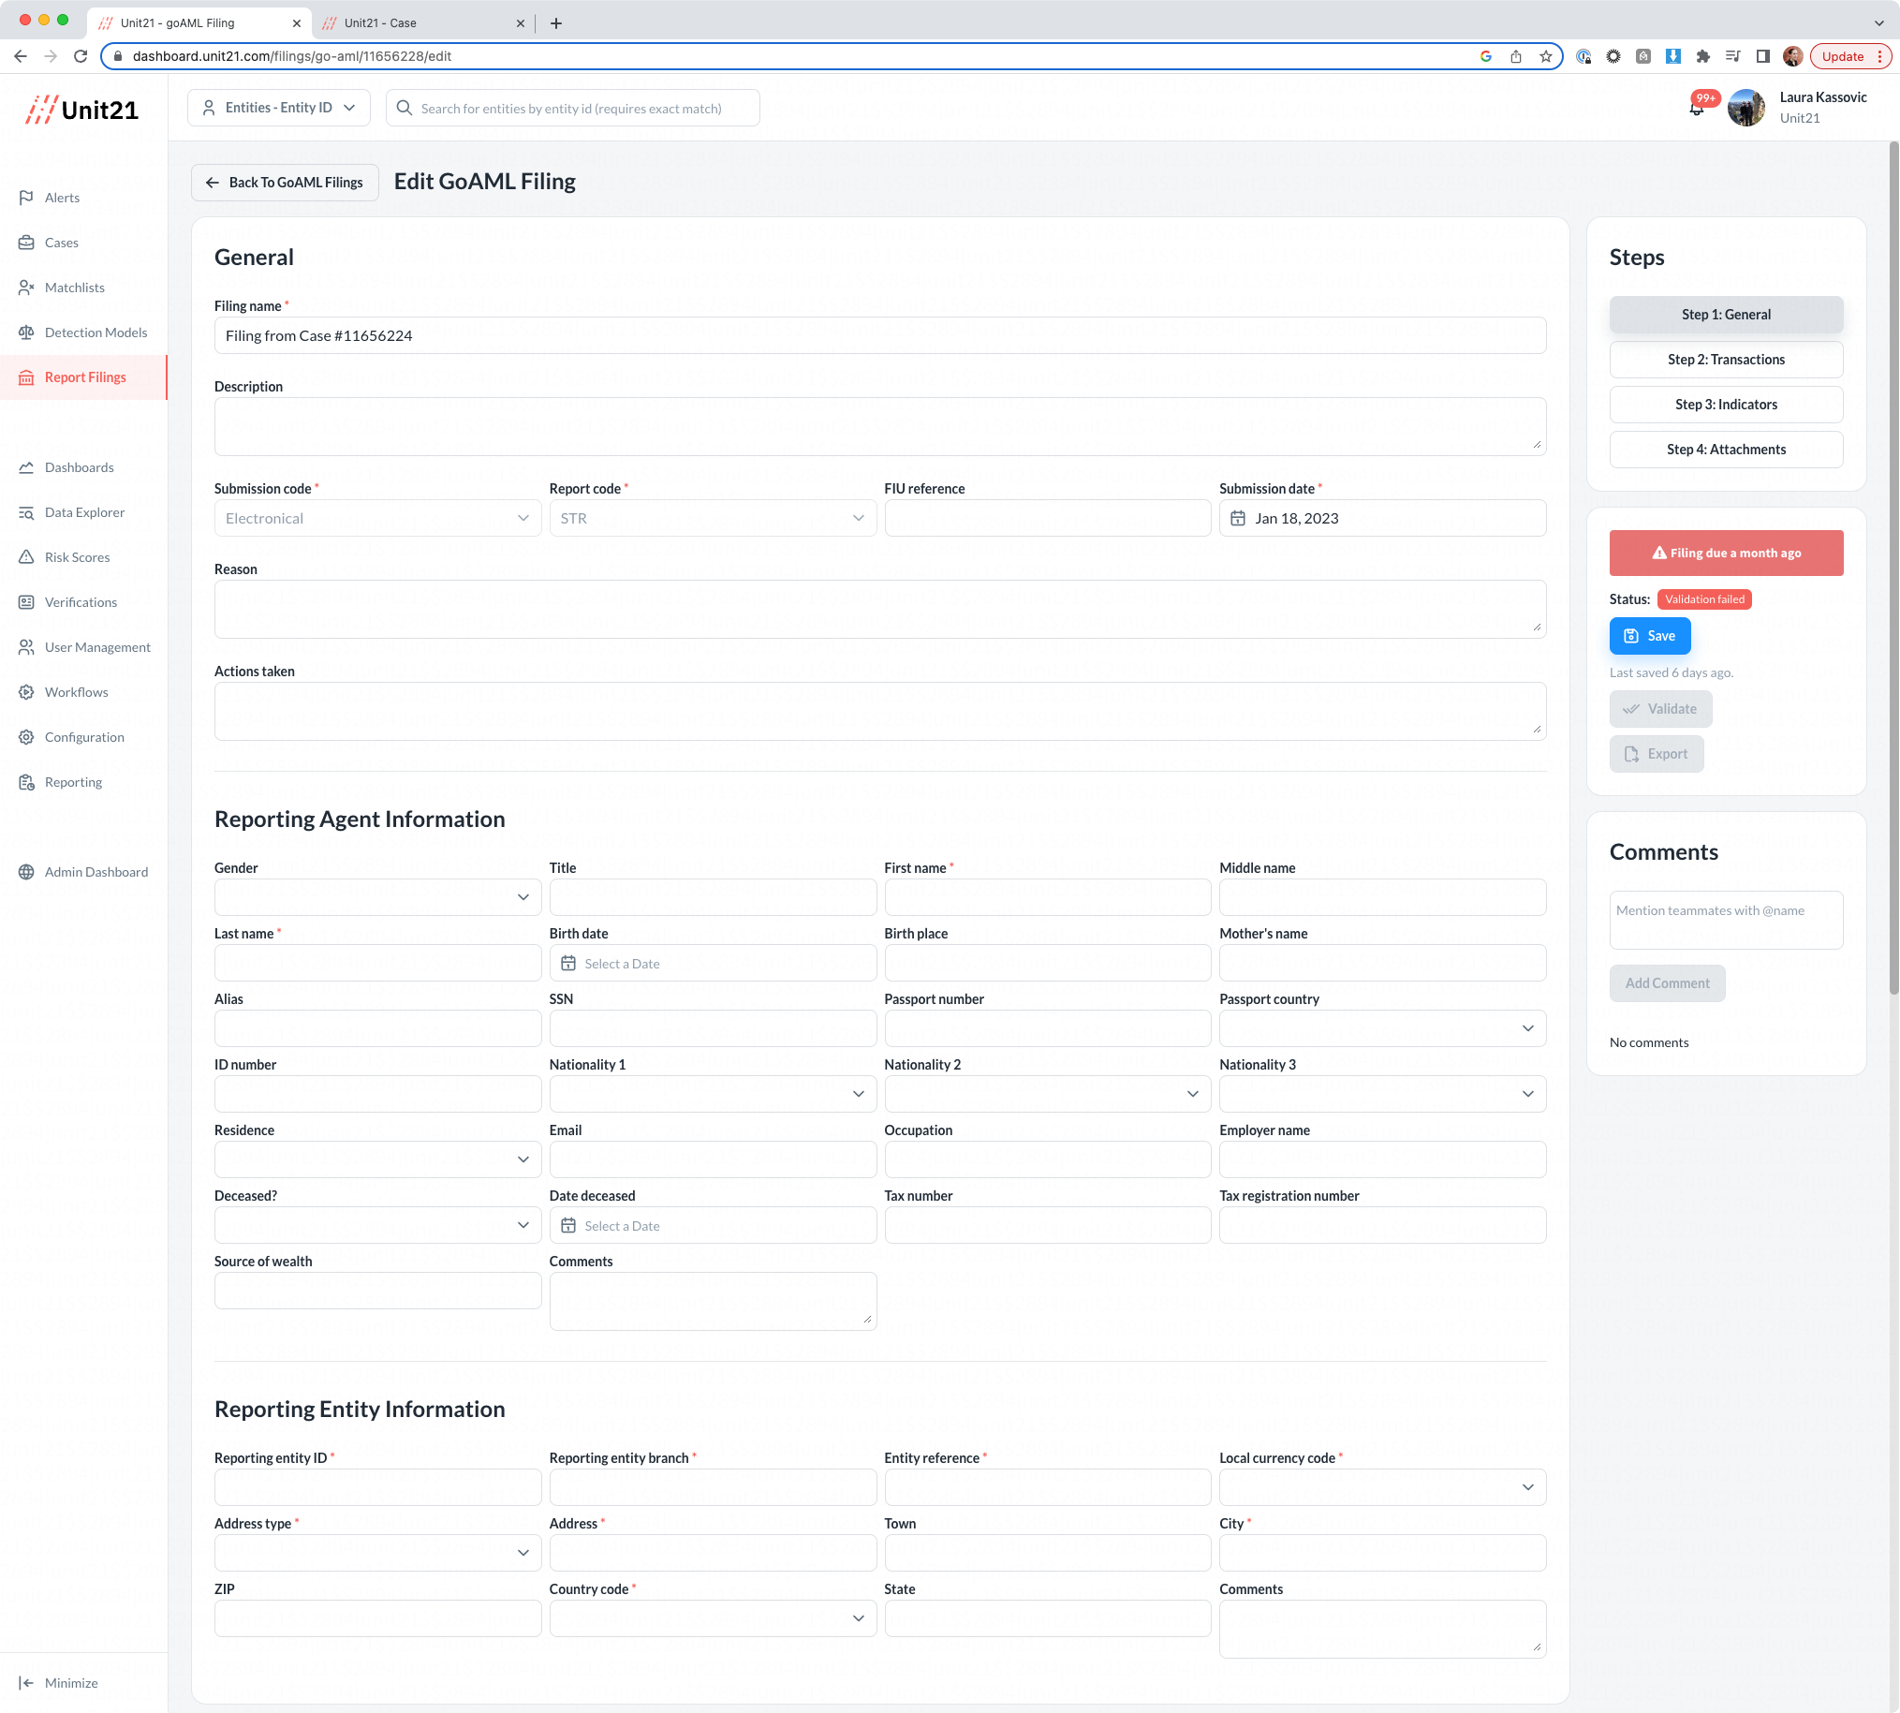Image resolution: width=1900 pixels, height=1713 pixels.
Task: Click the Risk Scores warning-triangle icon
Action: click(x=26, y=557)
